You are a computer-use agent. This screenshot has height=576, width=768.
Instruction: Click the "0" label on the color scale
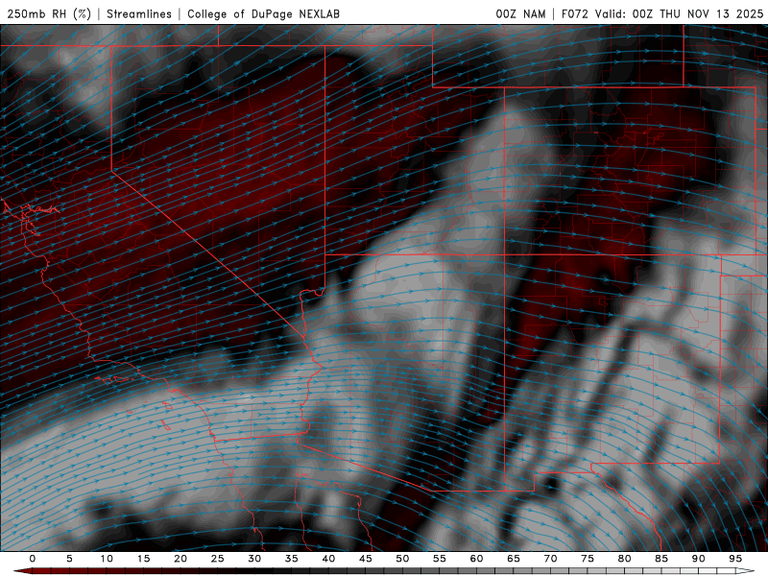(33, 559)
